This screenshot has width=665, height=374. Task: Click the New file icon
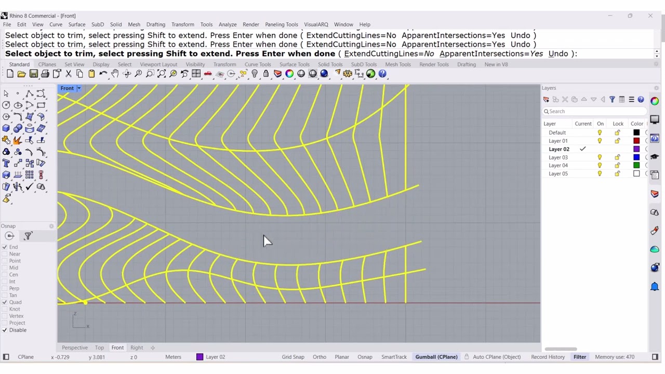click(10, 74)
